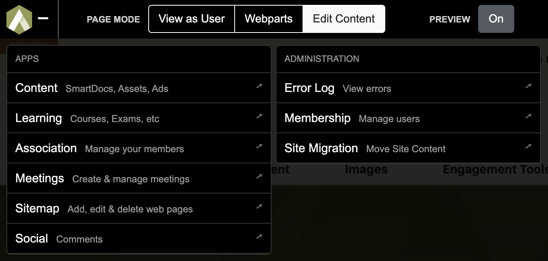Image resolution: width=548 pixels, height=261 pixels.
Task: Open the Sitemap app
Action: (139, 208)
